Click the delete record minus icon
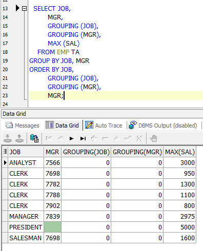 [x=105, y=138]
